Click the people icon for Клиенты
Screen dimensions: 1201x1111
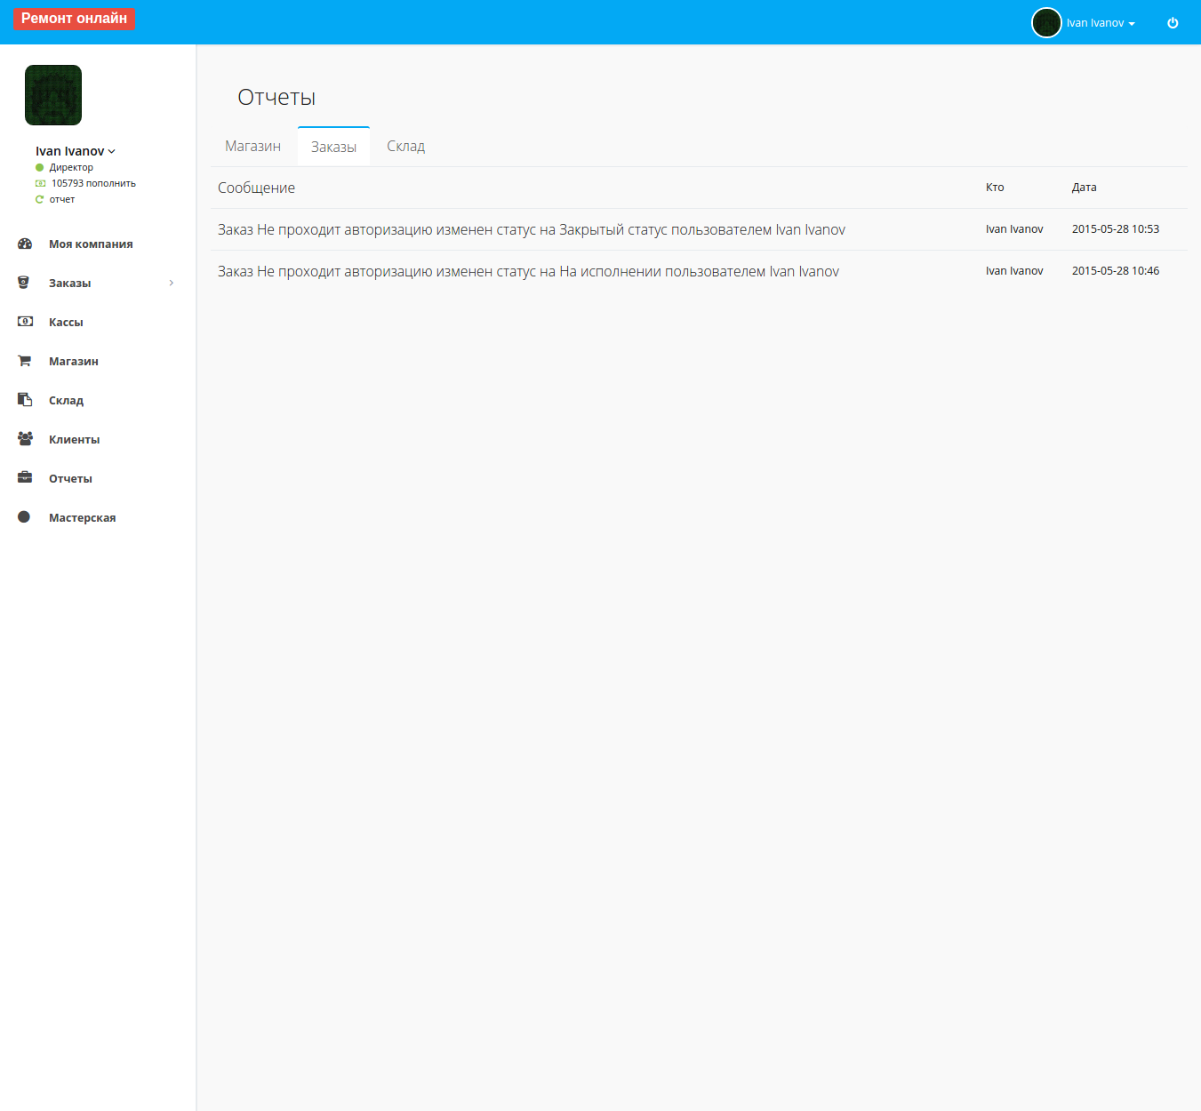(25, 439)
